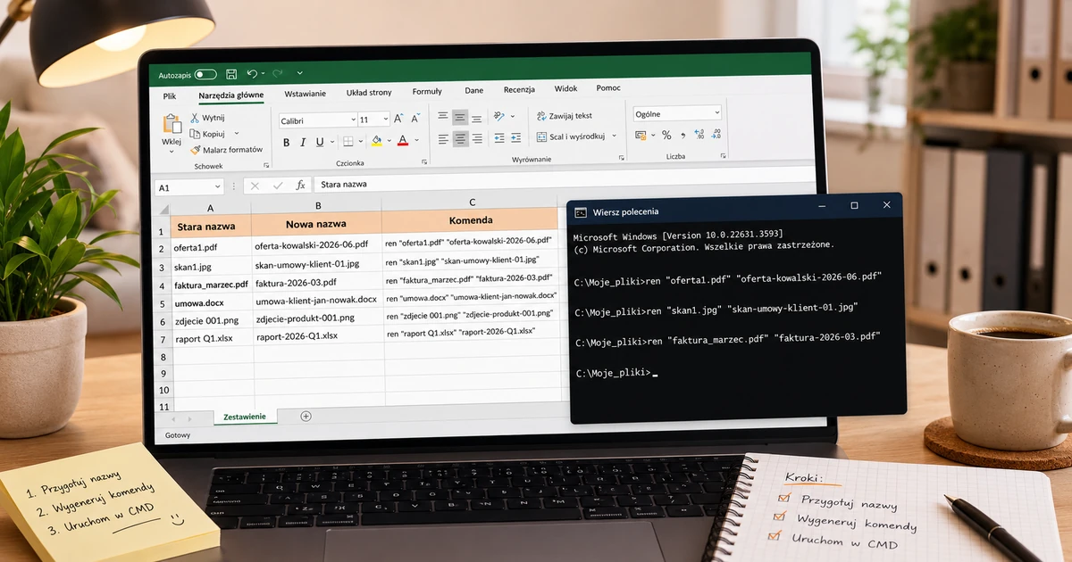
Task: Open the Formuły ribbon tab
Action: [427, 91]
